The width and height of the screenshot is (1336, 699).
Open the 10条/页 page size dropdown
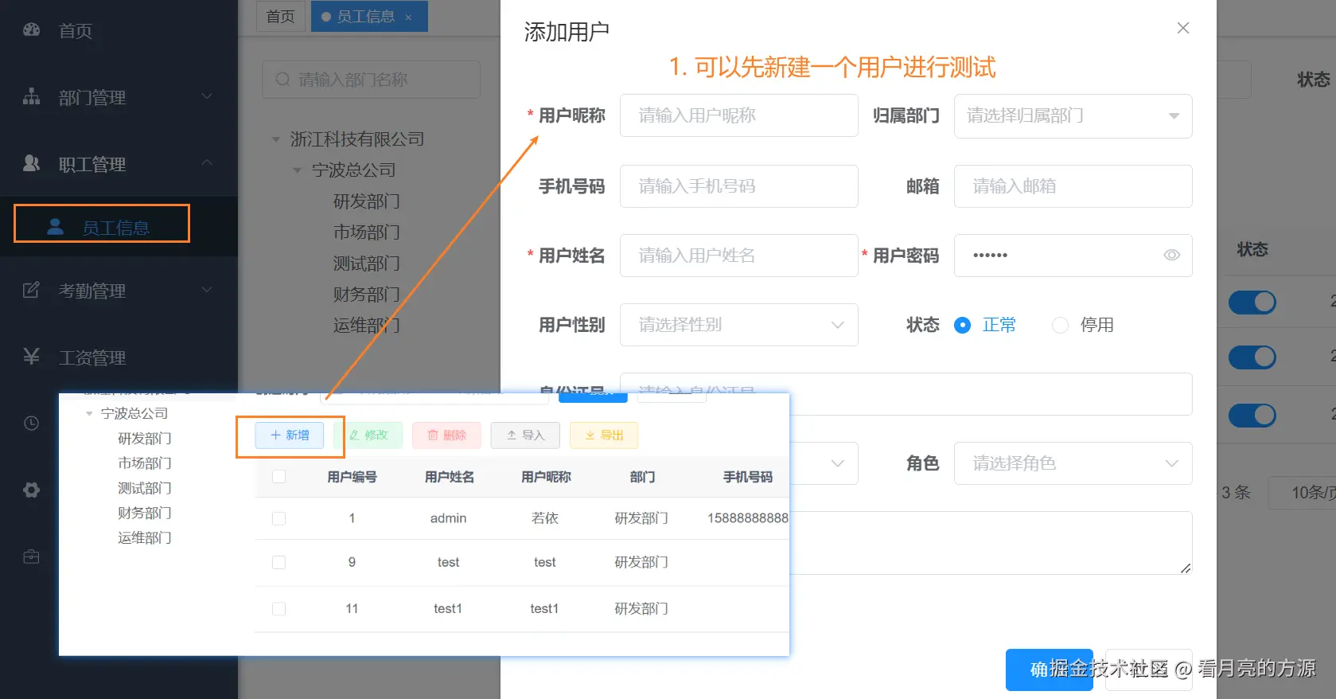coord(1302,493)
